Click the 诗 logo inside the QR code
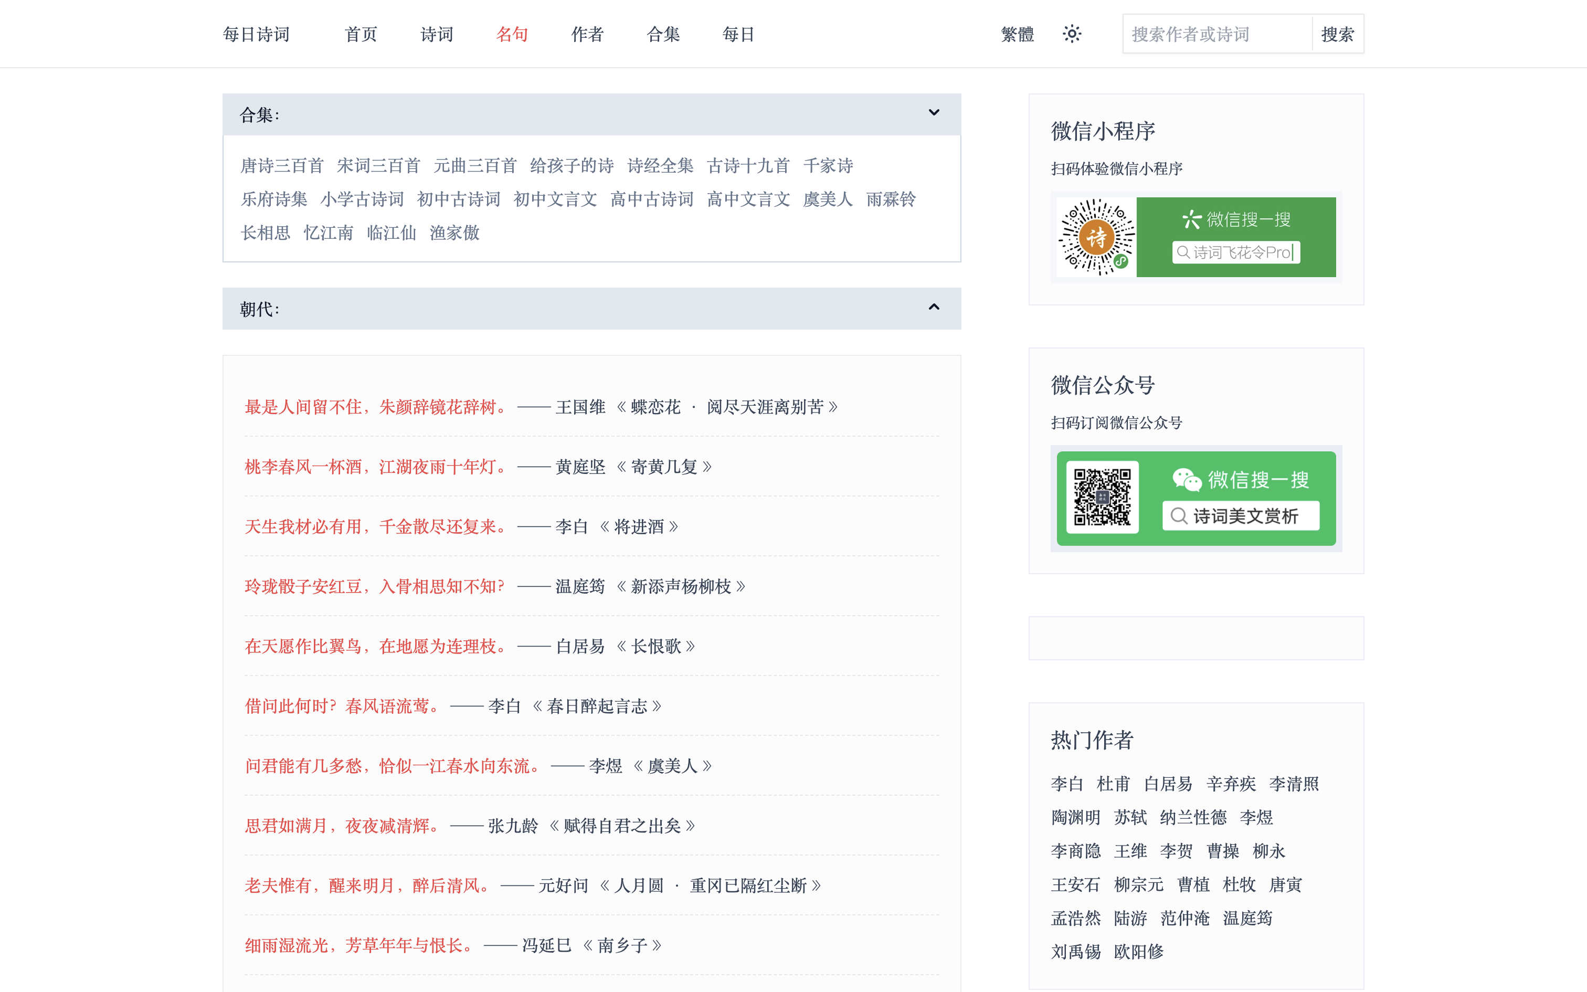Image resolution: width=1587 pixels, height=992 pixels. click(x=1097, y=239)
